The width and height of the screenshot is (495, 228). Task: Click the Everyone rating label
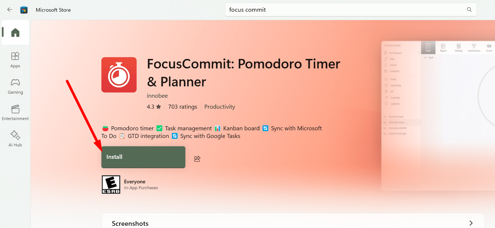coord(135,182)
